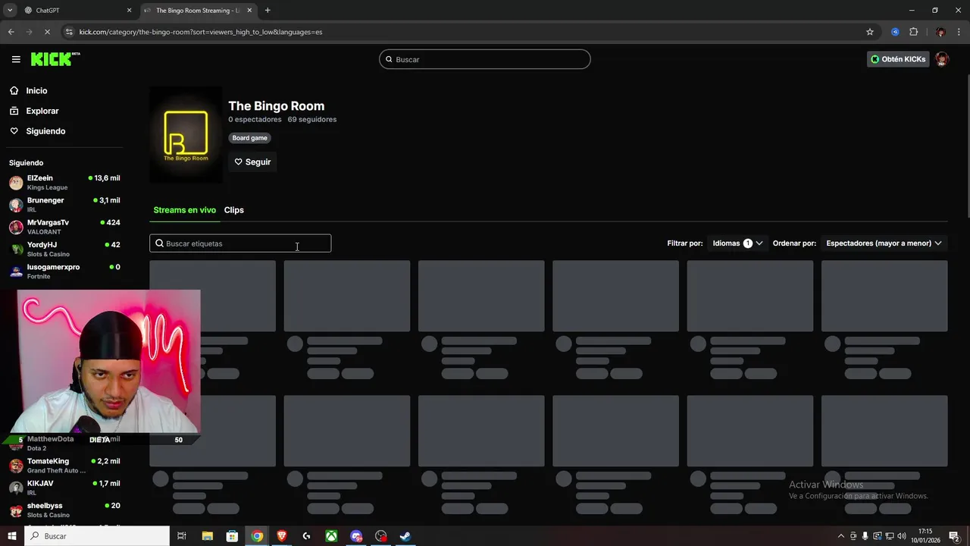Open the Chrome profile avatar
970x546 pixels.
coord(940,32)
